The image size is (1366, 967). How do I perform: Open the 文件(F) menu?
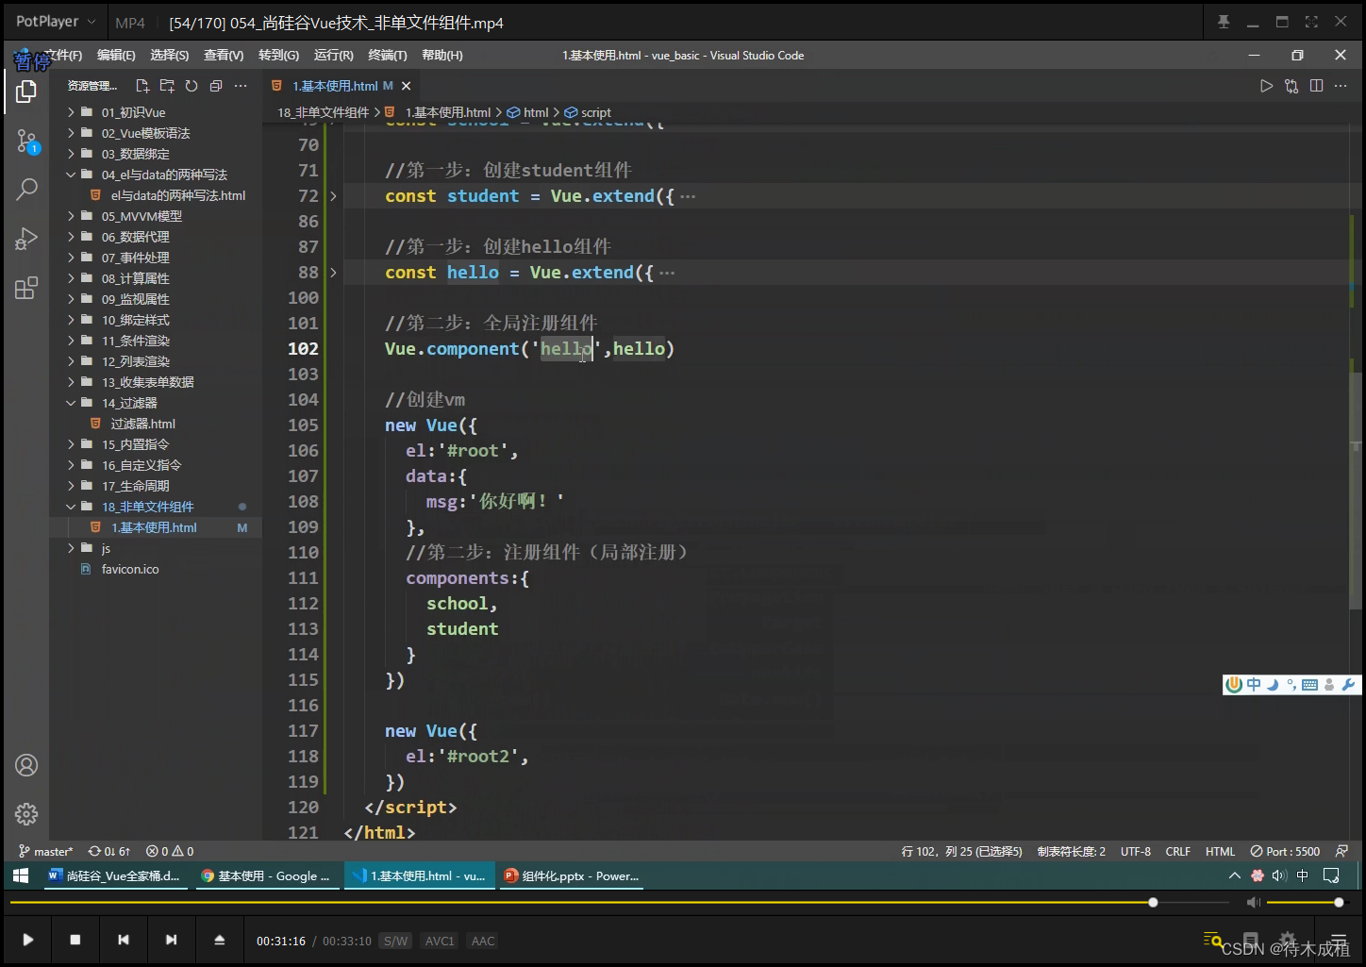[x=62, y=56]
